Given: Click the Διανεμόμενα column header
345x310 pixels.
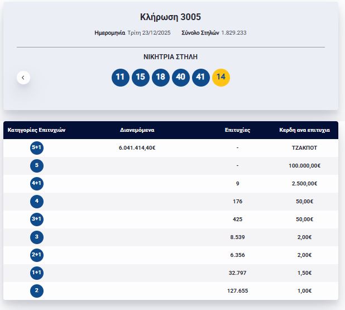Looking at the screenshot, I should 137,130.
